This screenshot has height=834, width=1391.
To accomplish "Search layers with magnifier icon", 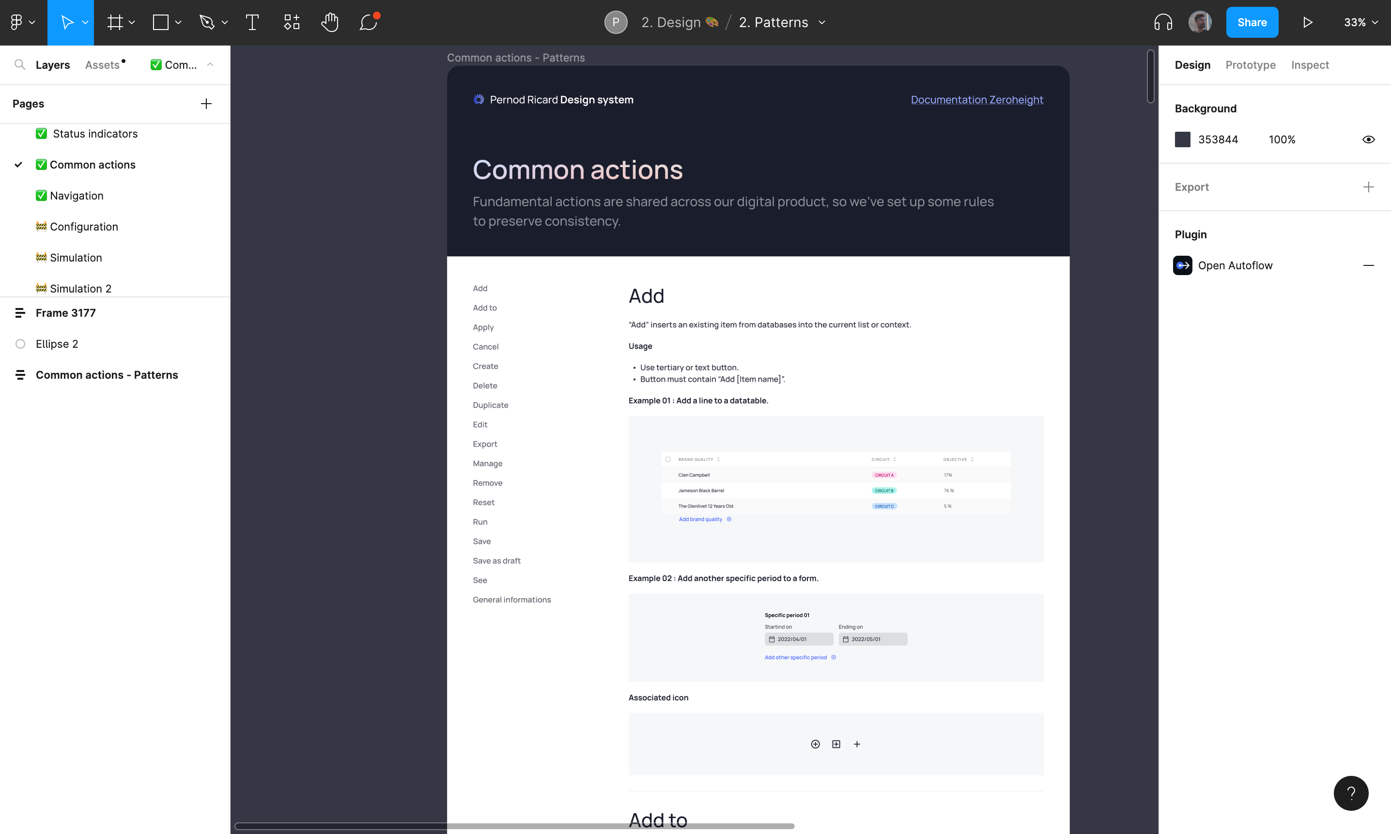I will click(x=20, y=64).
